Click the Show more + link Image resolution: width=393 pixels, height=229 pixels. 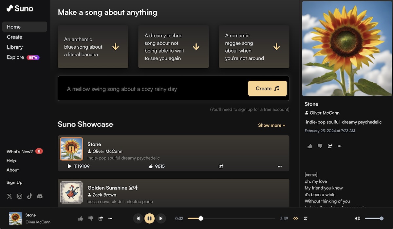271,125
